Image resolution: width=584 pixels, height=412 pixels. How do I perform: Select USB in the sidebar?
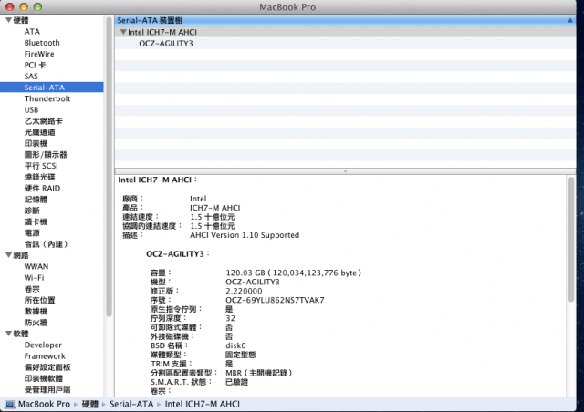click(31, 109)
